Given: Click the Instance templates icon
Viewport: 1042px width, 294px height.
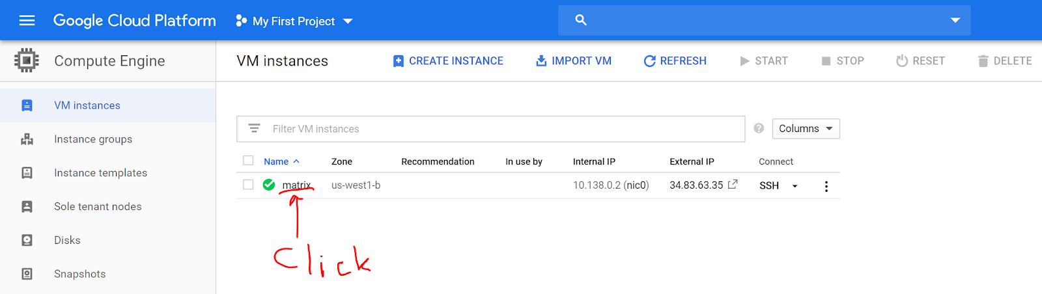Looking at the screenshot, I should (x=27, y=173).
